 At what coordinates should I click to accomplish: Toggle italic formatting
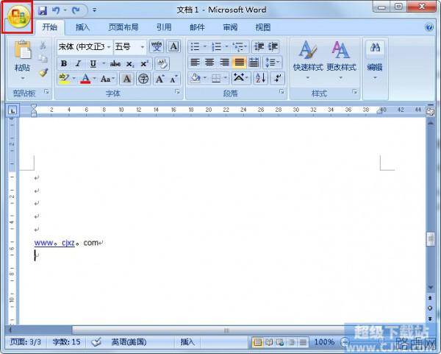click(x=78, y=63)
